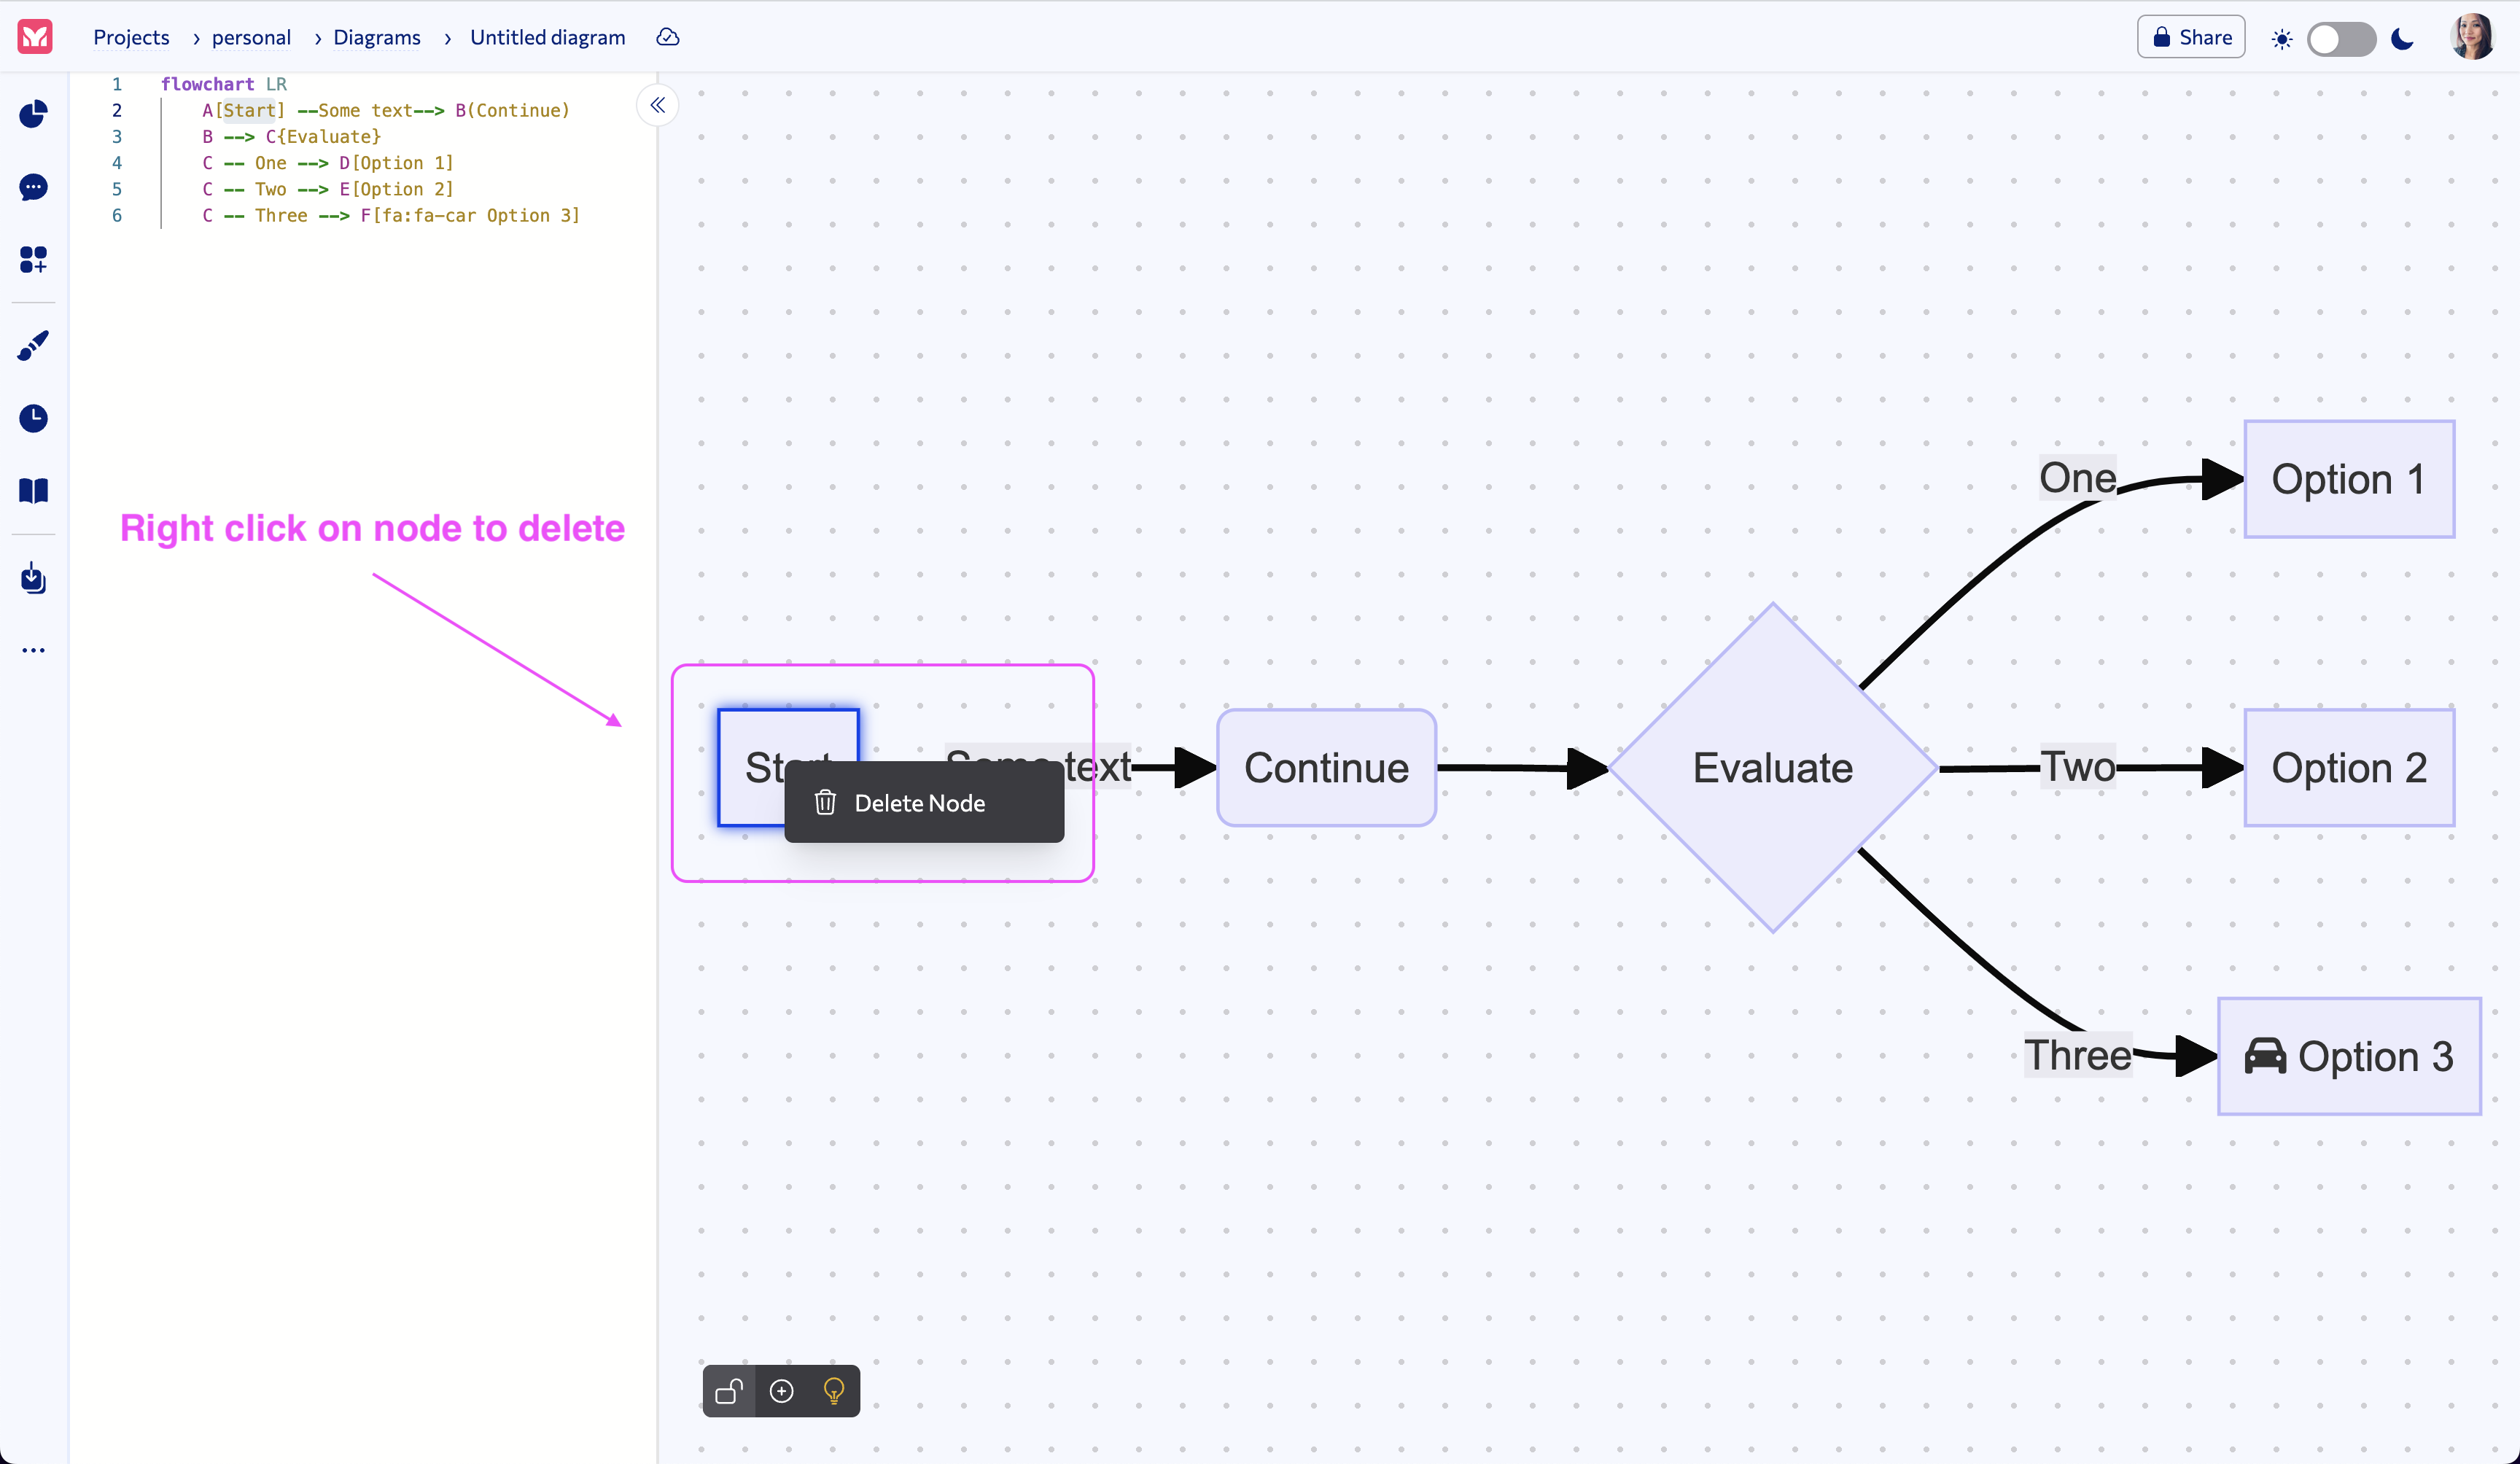Image resolution: width=2520 pixels, height=1464 pixels.
Task: Click the Mermaid Chart logo
Action: tap(33, 37)
